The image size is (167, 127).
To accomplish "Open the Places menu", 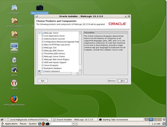I will coord(23,124).
